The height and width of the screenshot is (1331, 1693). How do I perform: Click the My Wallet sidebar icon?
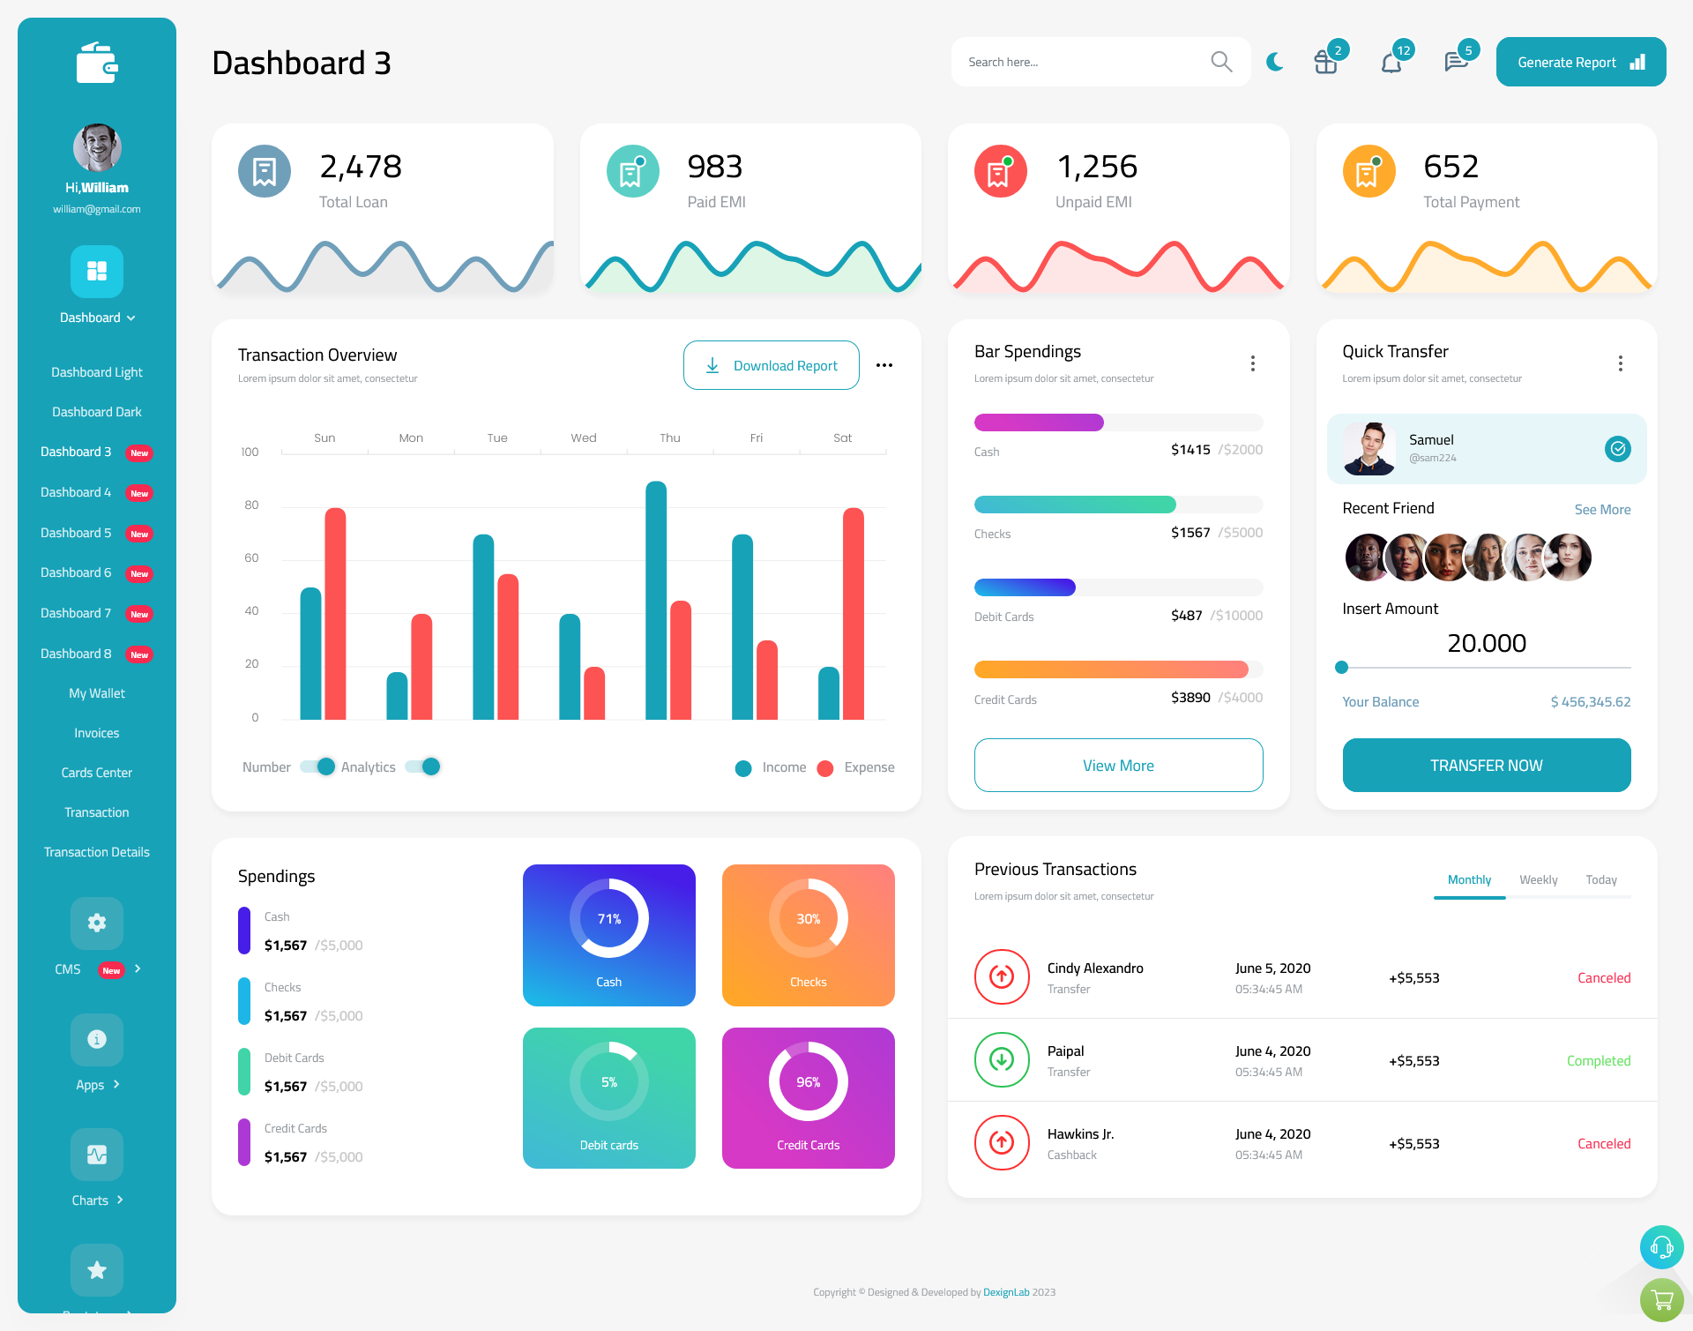pos(95,692)
